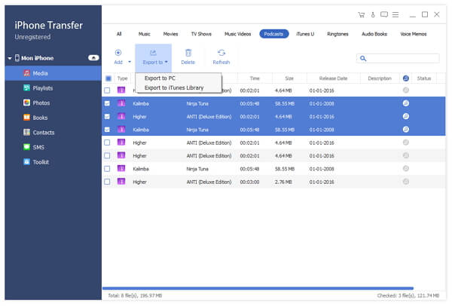Sort by the Description column header
This screenshot has width=452, height=306.
[x=380, y=78]
